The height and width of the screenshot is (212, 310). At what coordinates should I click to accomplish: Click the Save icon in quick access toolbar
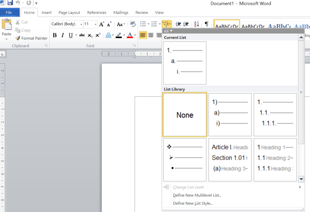pos(10,3)
